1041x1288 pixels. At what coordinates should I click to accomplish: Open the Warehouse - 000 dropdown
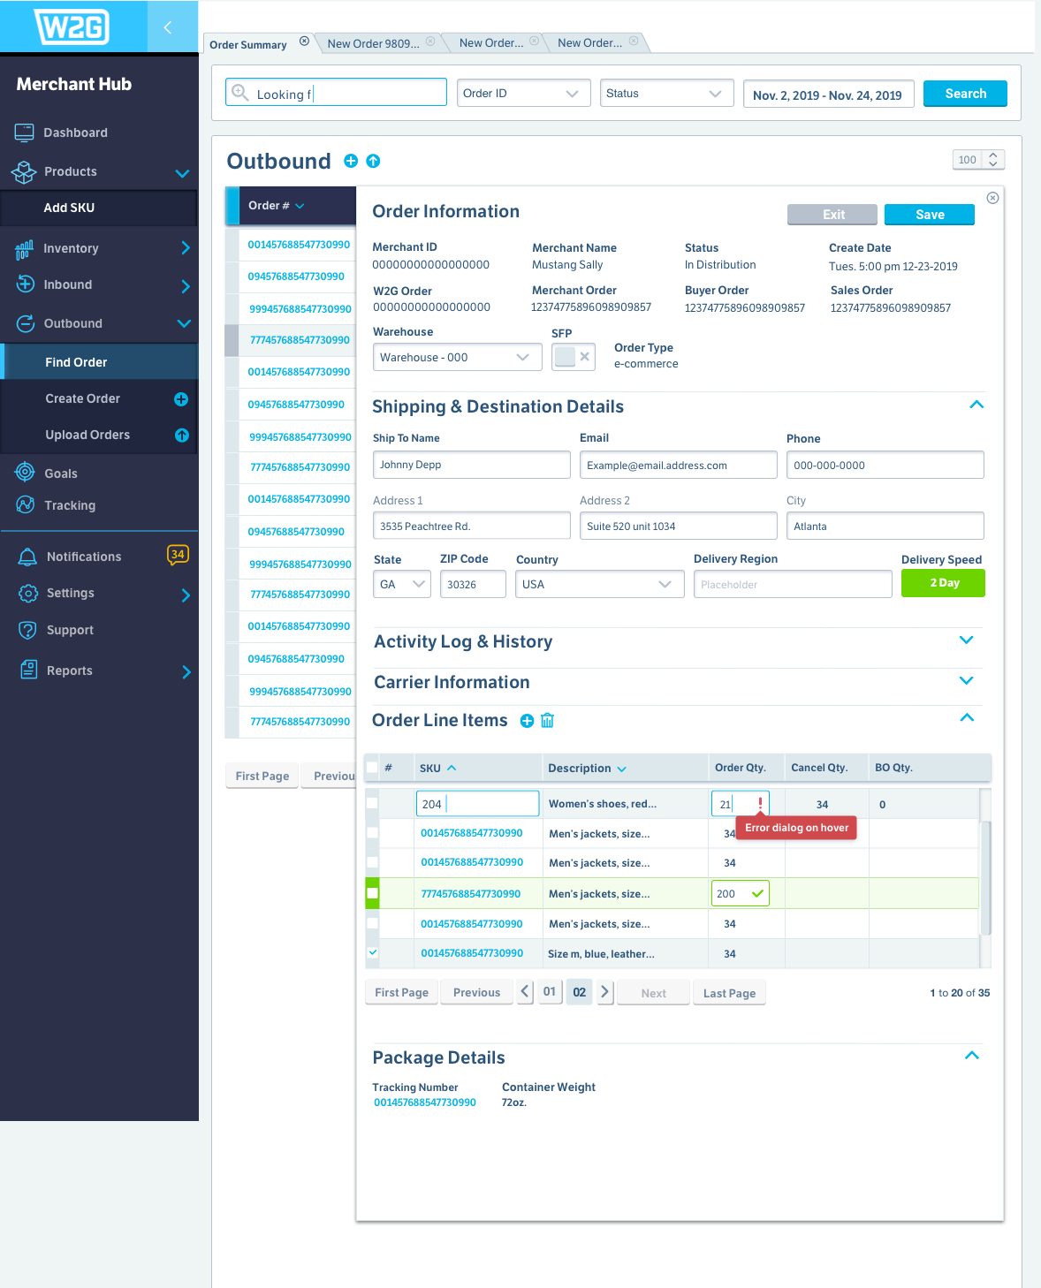click(x=454, y=357)
